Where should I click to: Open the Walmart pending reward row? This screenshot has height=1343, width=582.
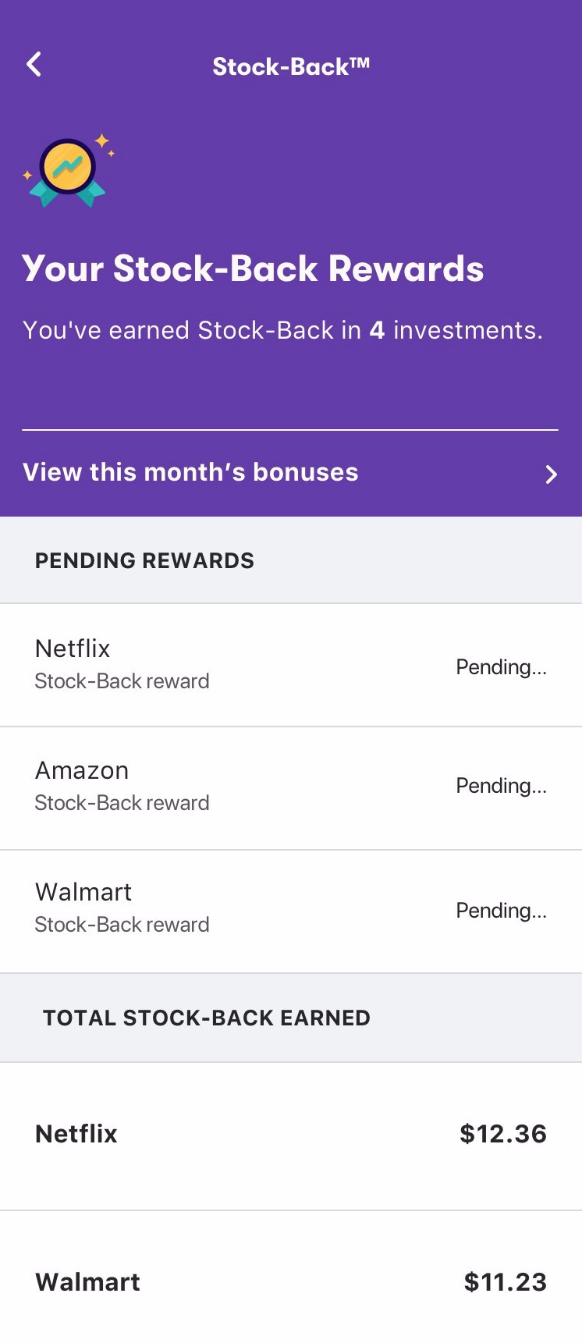pyautogui.click(x=291, y=911)
